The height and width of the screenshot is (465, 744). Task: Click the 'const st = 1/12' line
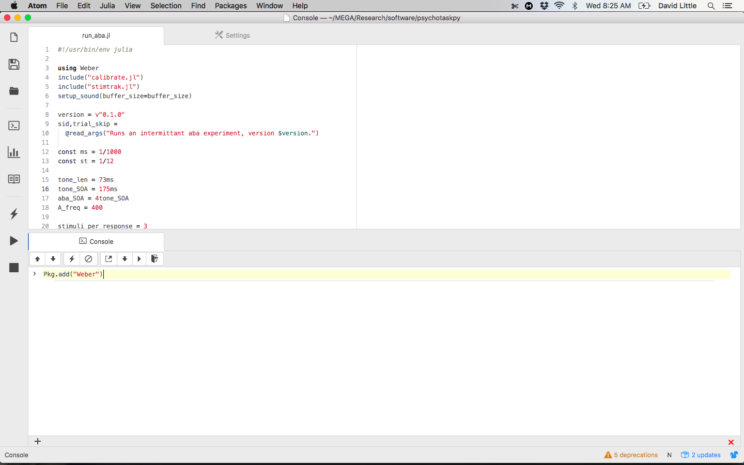pos(86,161)
